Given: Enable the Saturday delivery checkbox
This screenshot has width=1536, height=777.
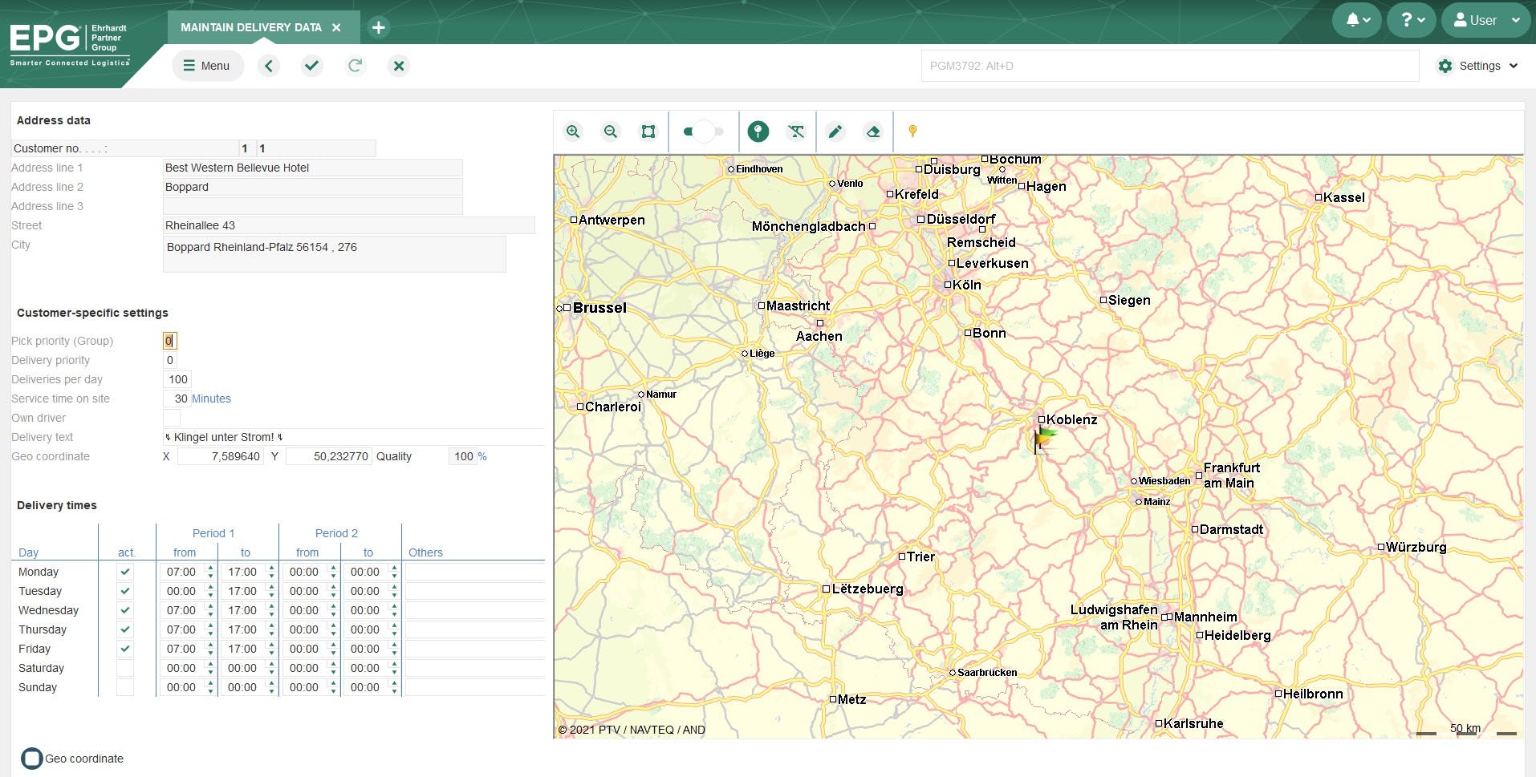Looking at the screenshot, I should tap(124, 668).
